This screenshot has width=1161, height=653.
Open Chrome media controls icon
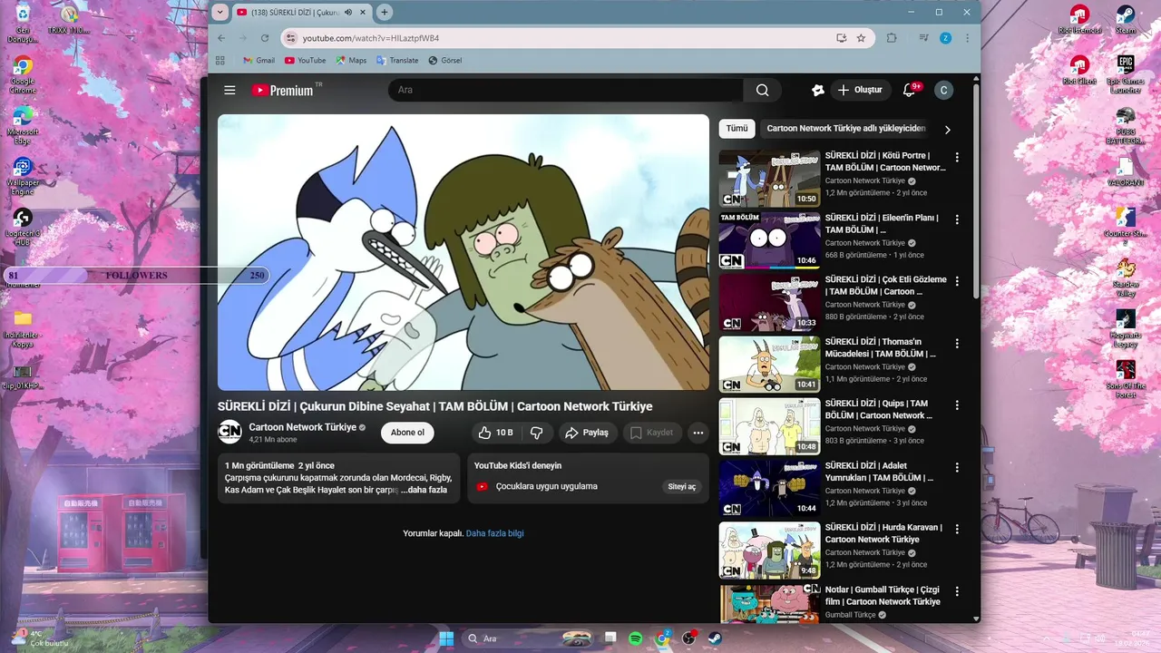pos(923,38)
